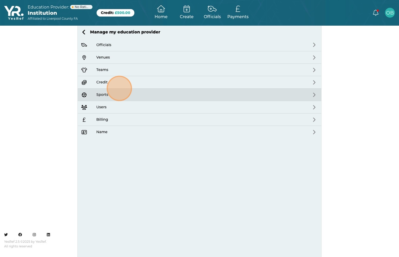Click the YesRef logo
Image resolution: width=399 pixels, height=257 pixels.
coord(14,13)
